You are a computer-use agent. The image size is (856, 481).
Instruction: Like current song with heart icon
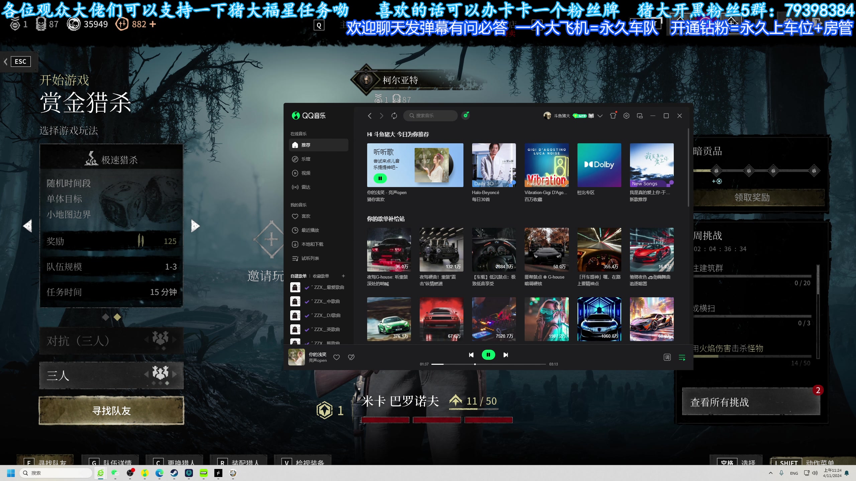(x=336, y=357)
